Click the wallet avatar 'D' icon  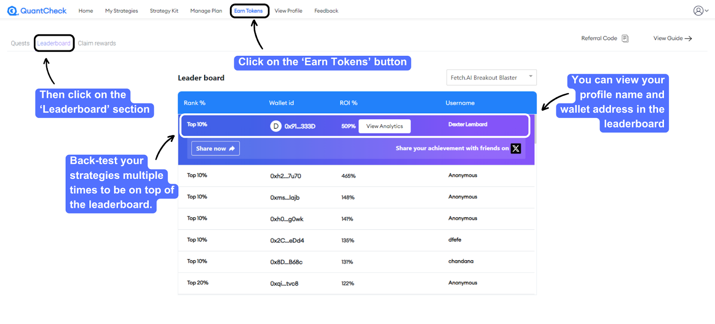pos(276,126)
